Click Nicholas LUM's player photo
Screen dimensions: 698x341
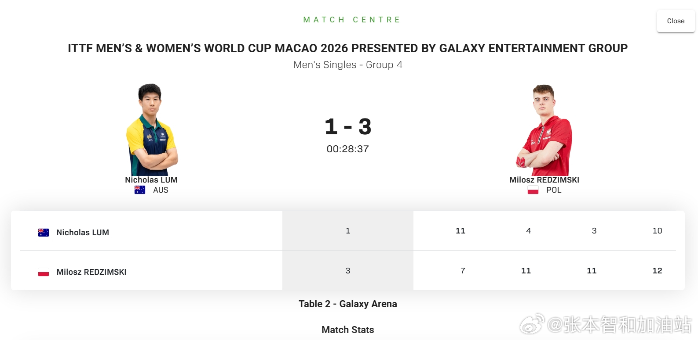(x=151, y=130)
